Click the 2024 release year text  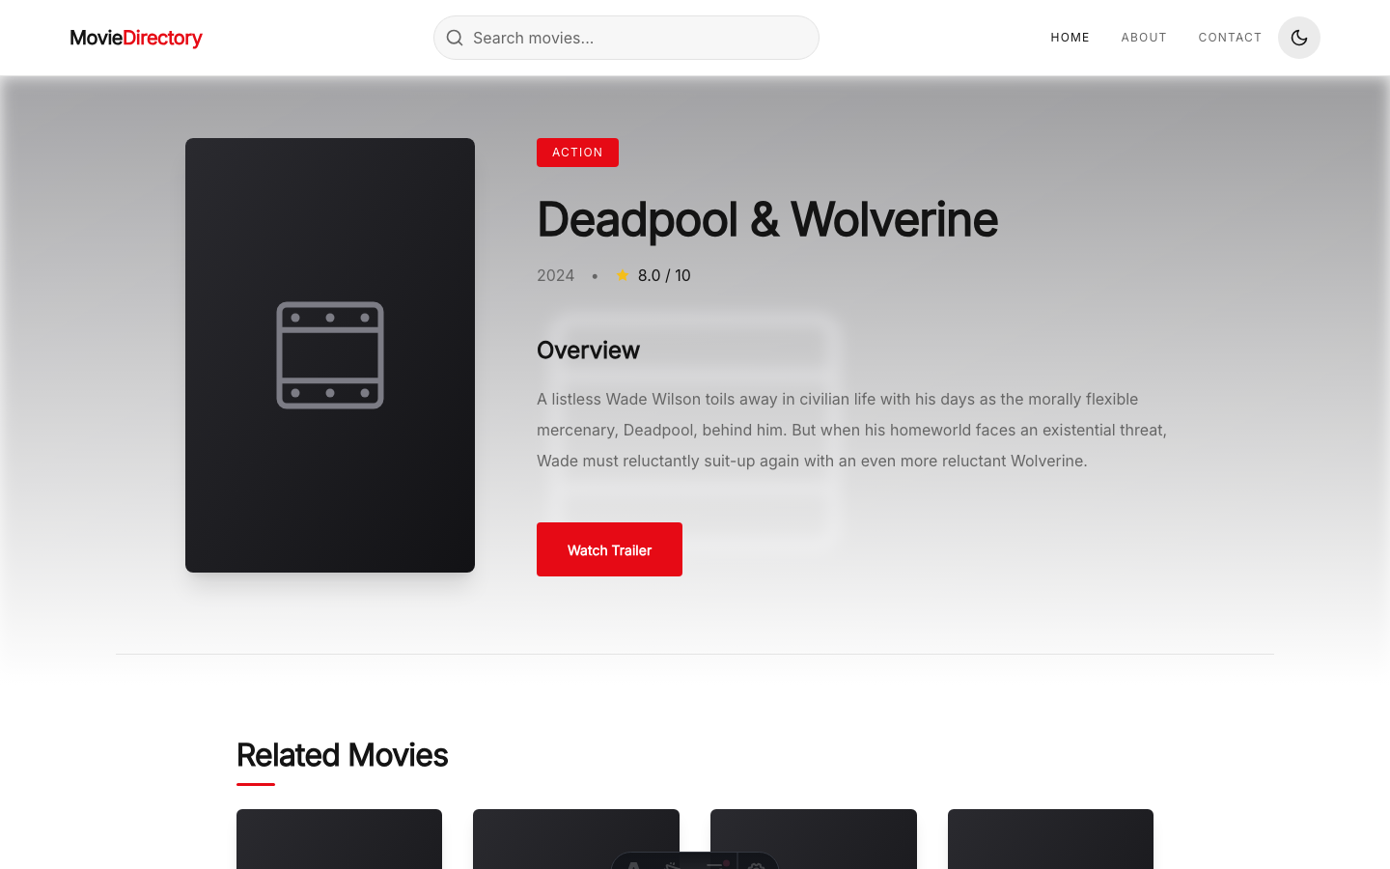555,275
